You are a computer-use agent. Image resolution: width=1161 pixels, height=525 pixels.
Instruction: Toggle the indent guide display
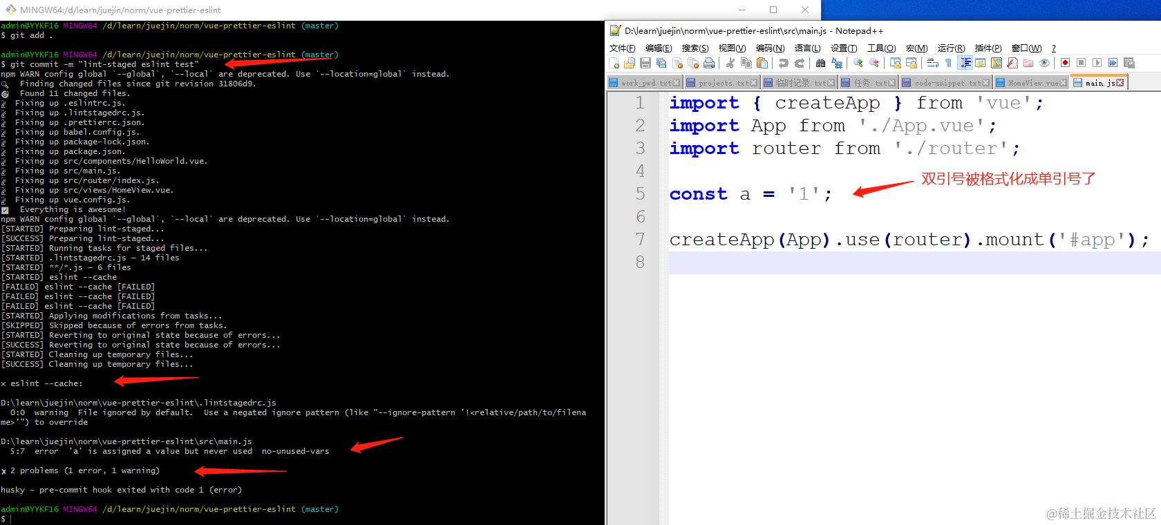pos(965,63)
